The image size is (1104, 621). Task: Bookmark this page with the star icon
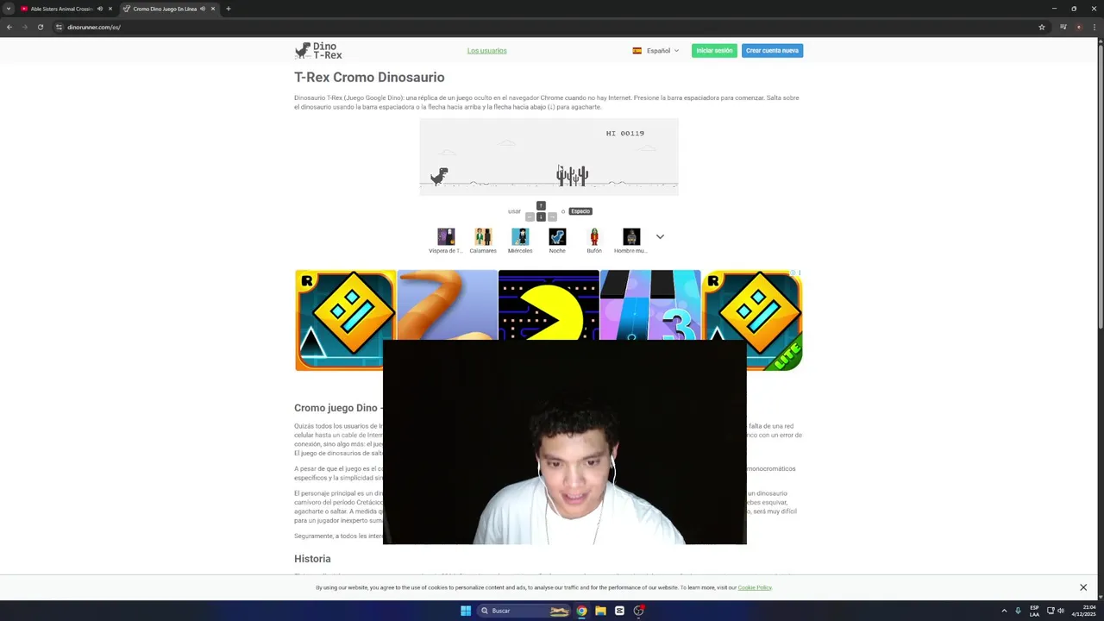pyautogui.click(x=1042, y=27)
